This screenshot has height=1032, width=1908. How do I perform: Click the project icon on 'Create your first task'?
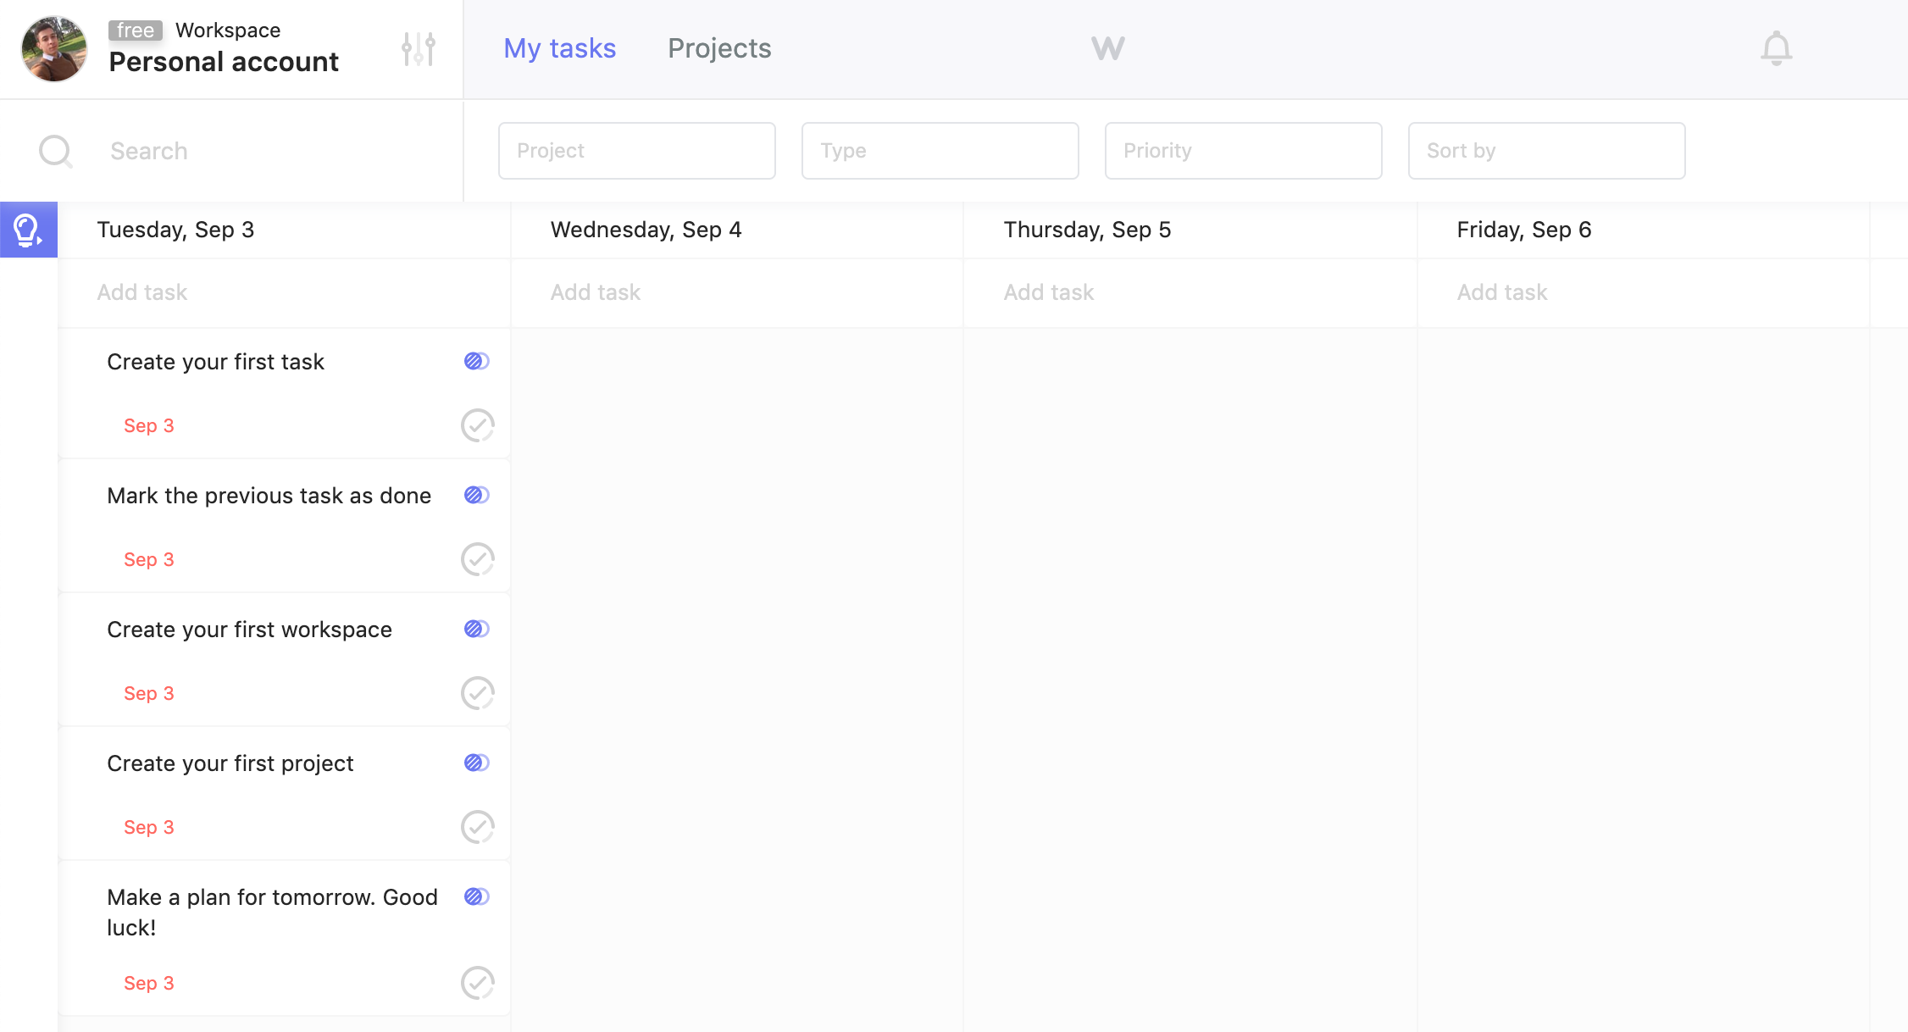pos(476,362)
